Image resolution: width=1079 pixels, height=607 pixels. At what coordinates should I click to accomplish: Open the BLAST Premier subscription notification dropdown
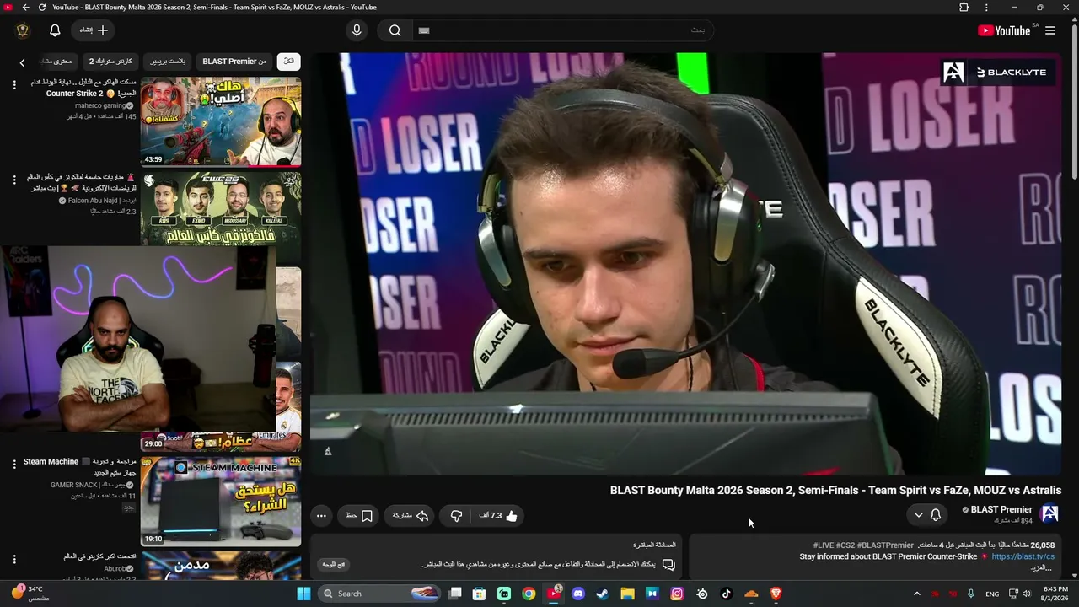927,515
